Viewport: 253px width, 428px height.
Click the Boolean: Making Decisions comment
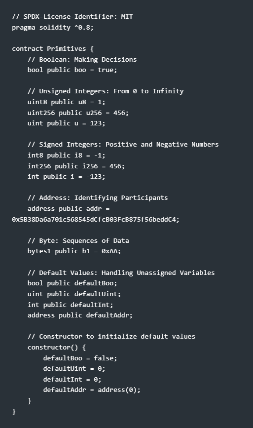[82, 60]
